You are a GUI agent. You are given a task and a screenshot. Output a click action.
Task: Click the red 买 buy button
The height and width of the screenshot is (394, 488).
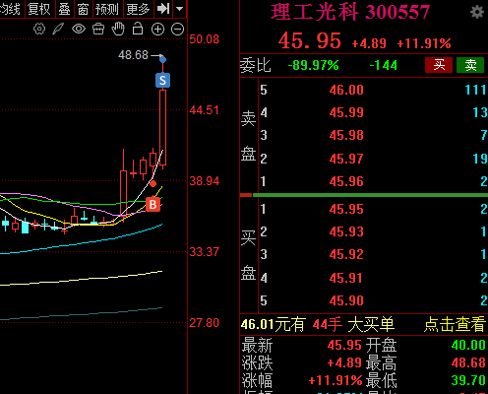point(439,65)
